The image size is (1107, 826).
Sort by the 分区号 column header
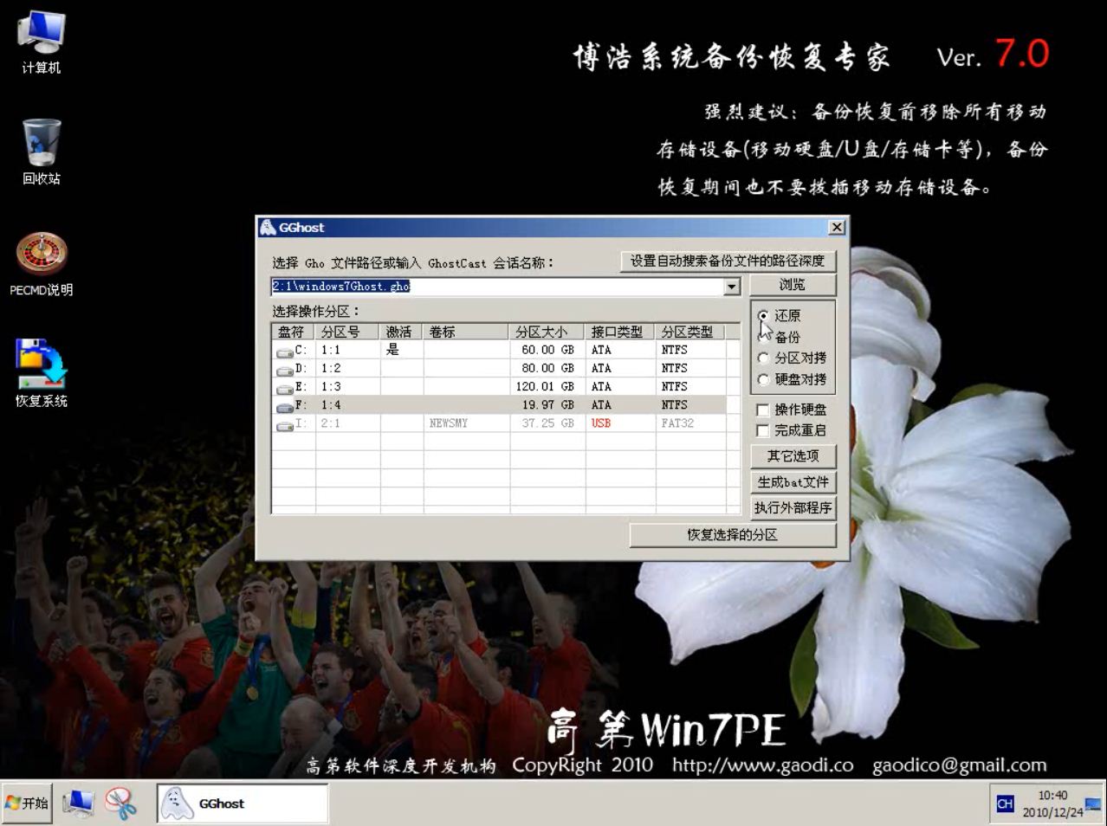347,332
